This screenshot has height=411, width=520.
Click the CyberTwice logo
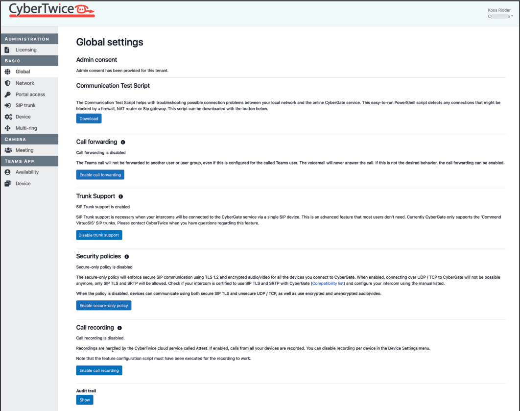tap(51, 10)
